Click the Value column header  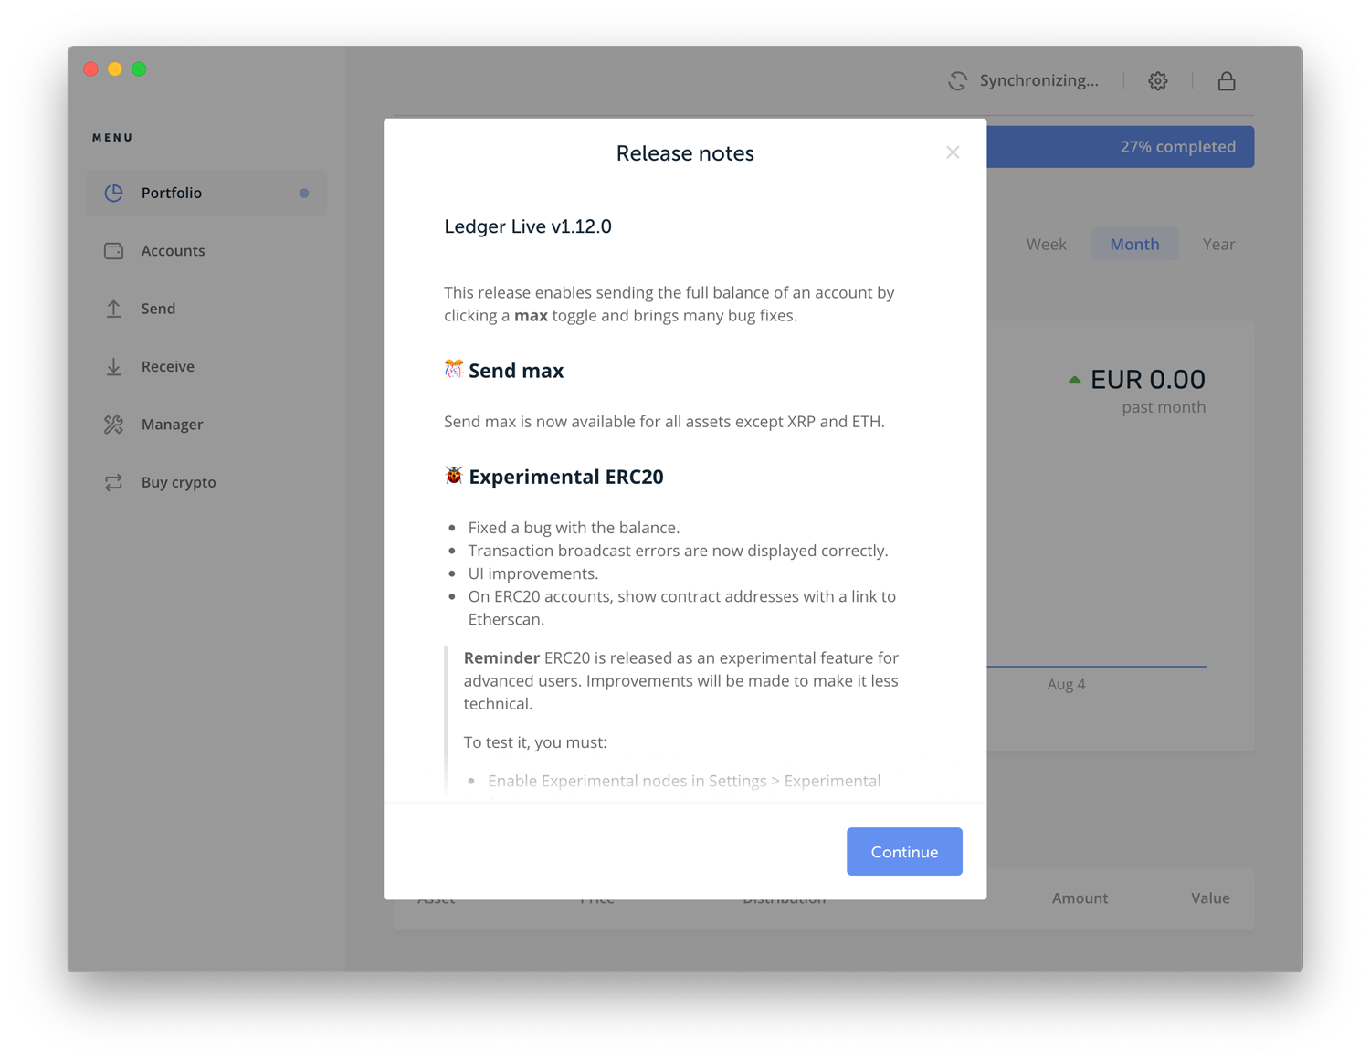(x=1210, y=898)
